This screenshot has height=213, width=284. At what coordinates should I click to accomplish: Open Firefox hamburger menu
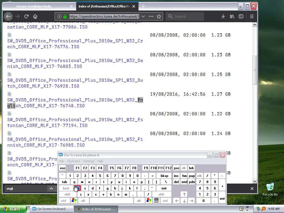pyautogui.click(x=252, y=16)
